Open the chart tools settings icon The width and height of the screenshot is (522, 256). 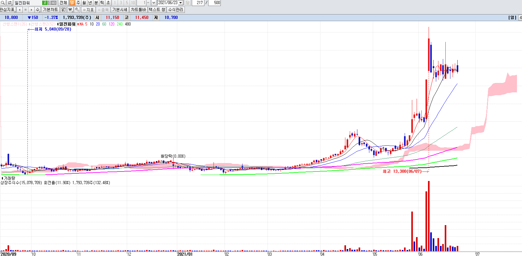(63, 10)
